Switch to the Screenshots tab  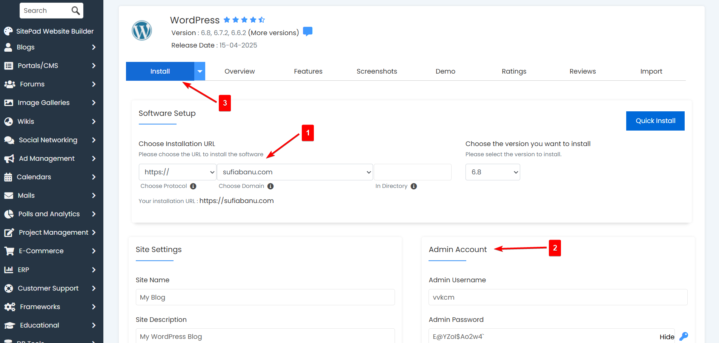point(377,71)
